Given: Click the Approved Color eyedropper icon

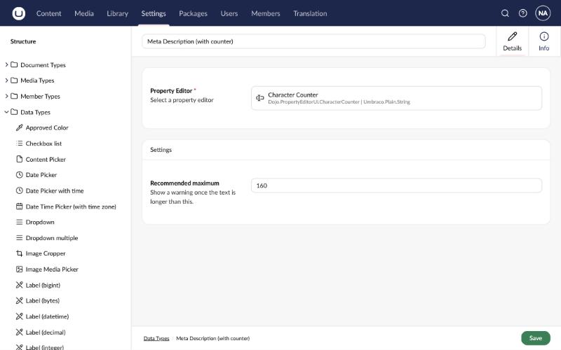Looking at the screenshot, I should pyautogui.click(x=20, y=127).
